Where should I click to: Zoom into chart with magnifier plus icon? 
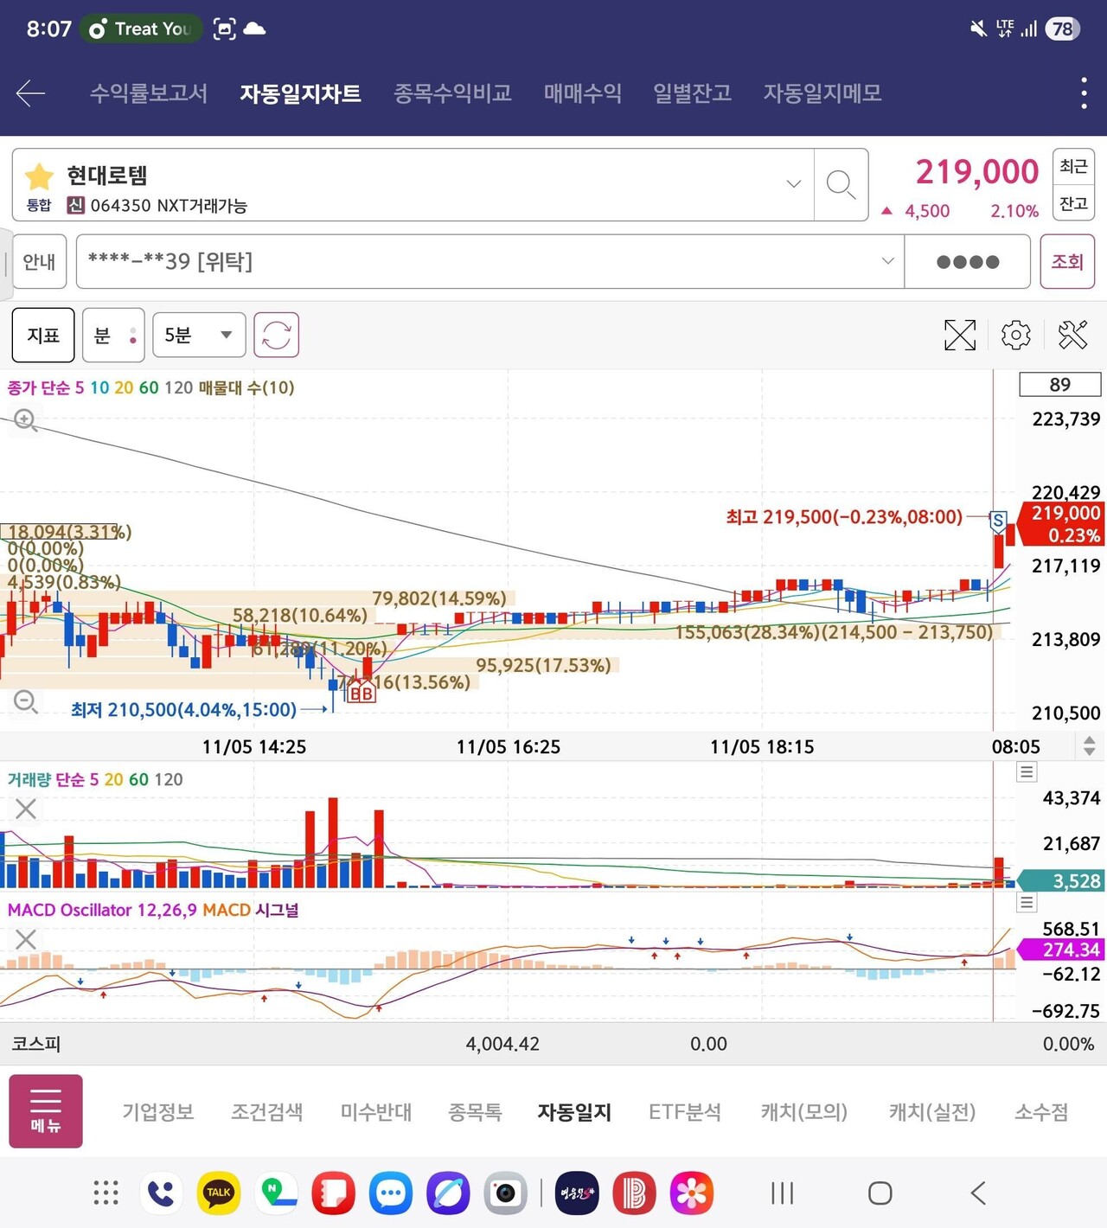(25, 420)
